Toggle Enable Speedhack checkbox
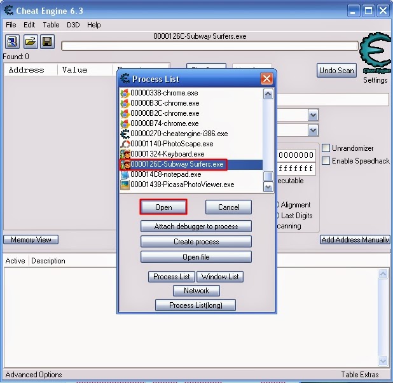393x383 pixels. point(326,160)
